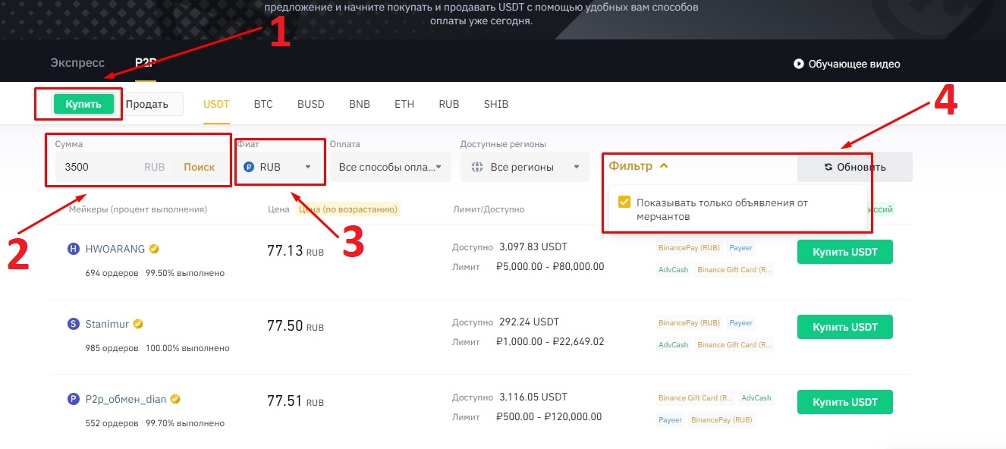Click the 77.51 RUB price

(x=295, y=401)
